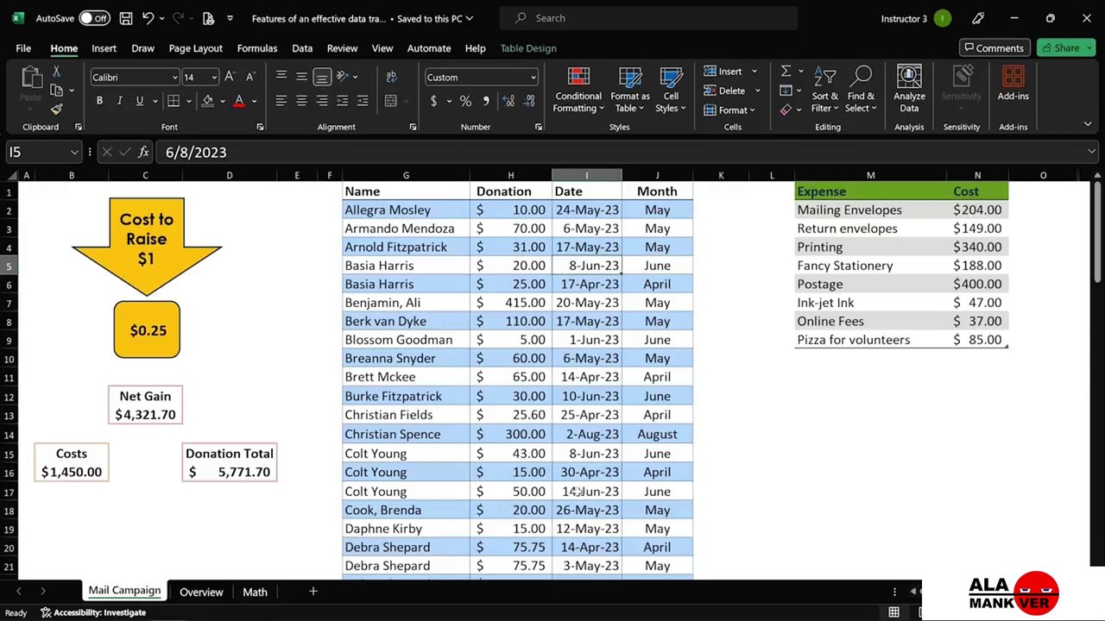Viewport: 1105px width, 621px height.
Task: Click the Find & Select magnifier
Action: pos(861,79)
